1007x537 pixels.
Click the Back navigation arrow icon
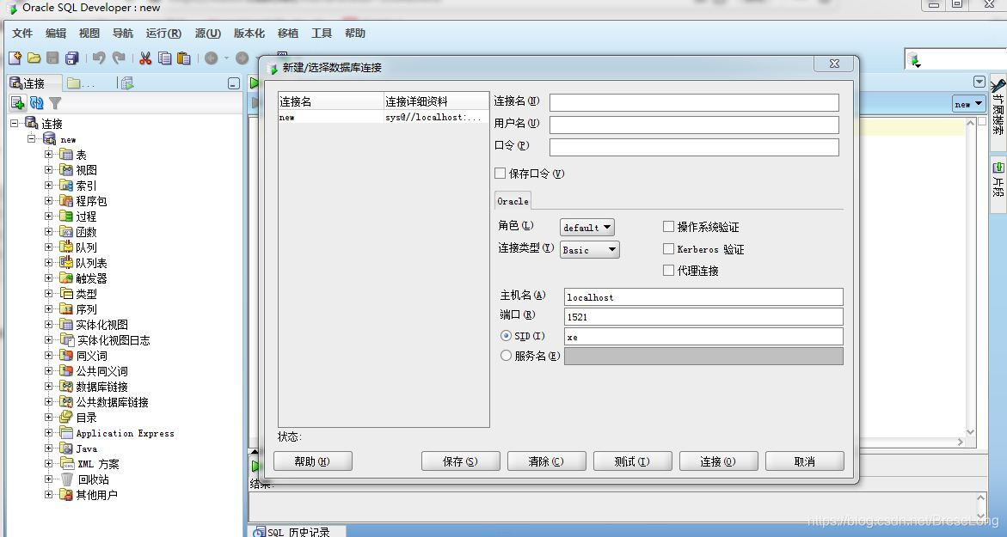(212, 58)
